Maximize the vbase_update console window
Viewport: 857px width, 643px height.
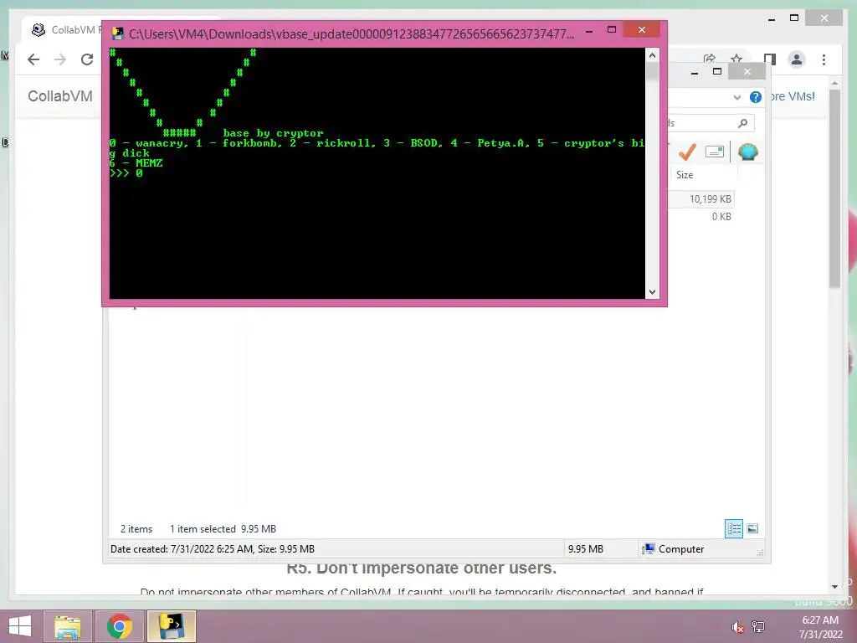click(612, 31)
